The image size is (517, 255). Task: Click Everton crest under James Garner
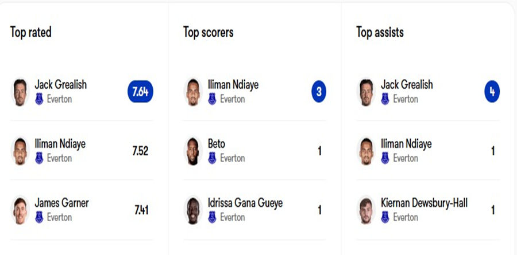pos(39,218)
